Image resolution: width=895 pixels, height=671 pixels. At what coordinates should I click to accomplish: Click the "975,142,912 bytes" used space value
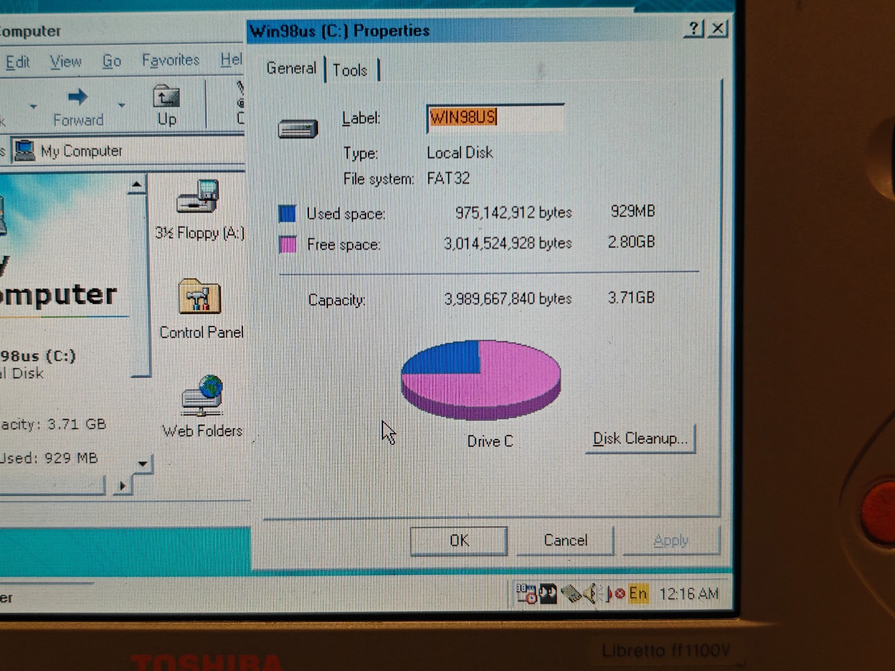(x=514, y=212)
